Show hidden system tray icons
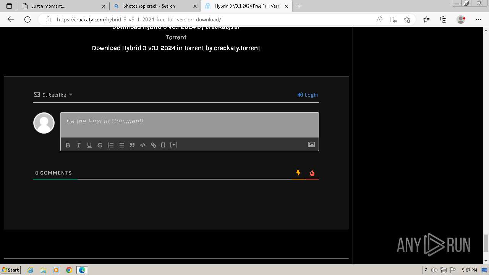Screen dimensions: 489x275 pos(426,270)
